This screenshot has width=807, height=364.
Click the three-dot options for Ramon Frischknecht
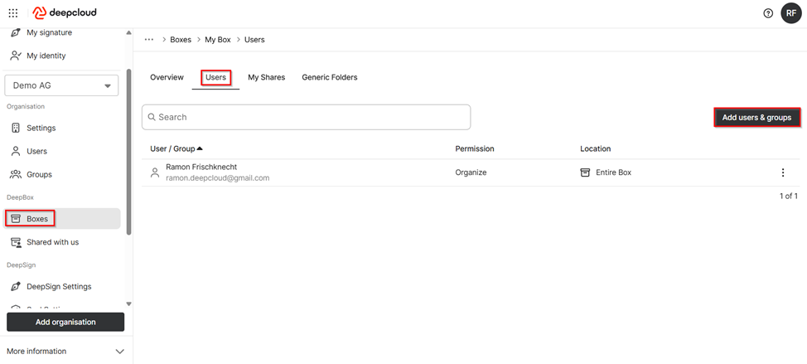(x=782, y=172)
